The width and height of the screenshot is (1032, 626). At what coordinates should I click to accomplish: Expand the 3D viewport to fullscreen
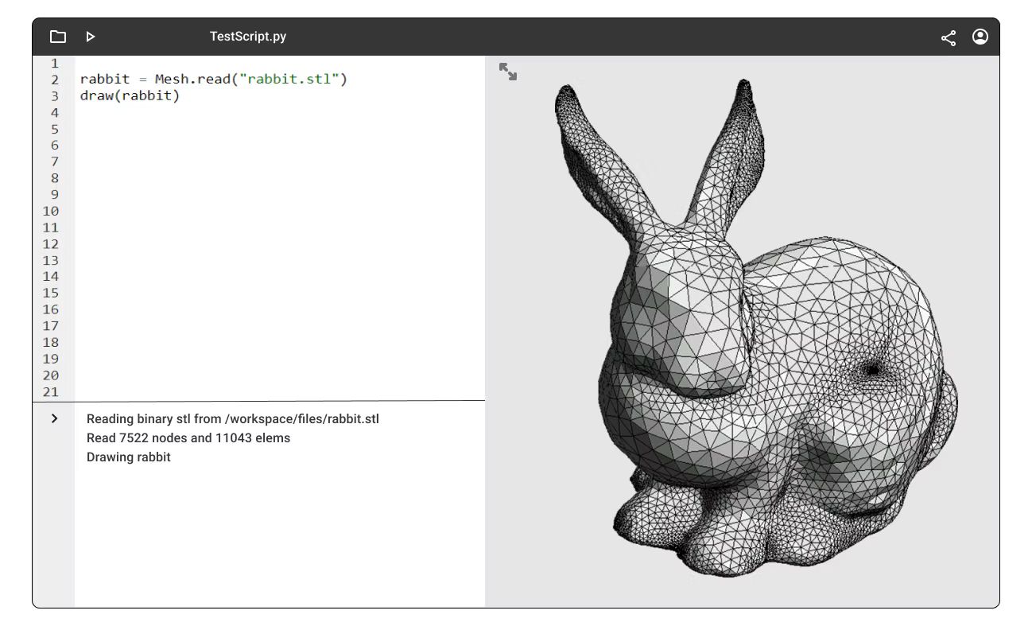(508, 72)
